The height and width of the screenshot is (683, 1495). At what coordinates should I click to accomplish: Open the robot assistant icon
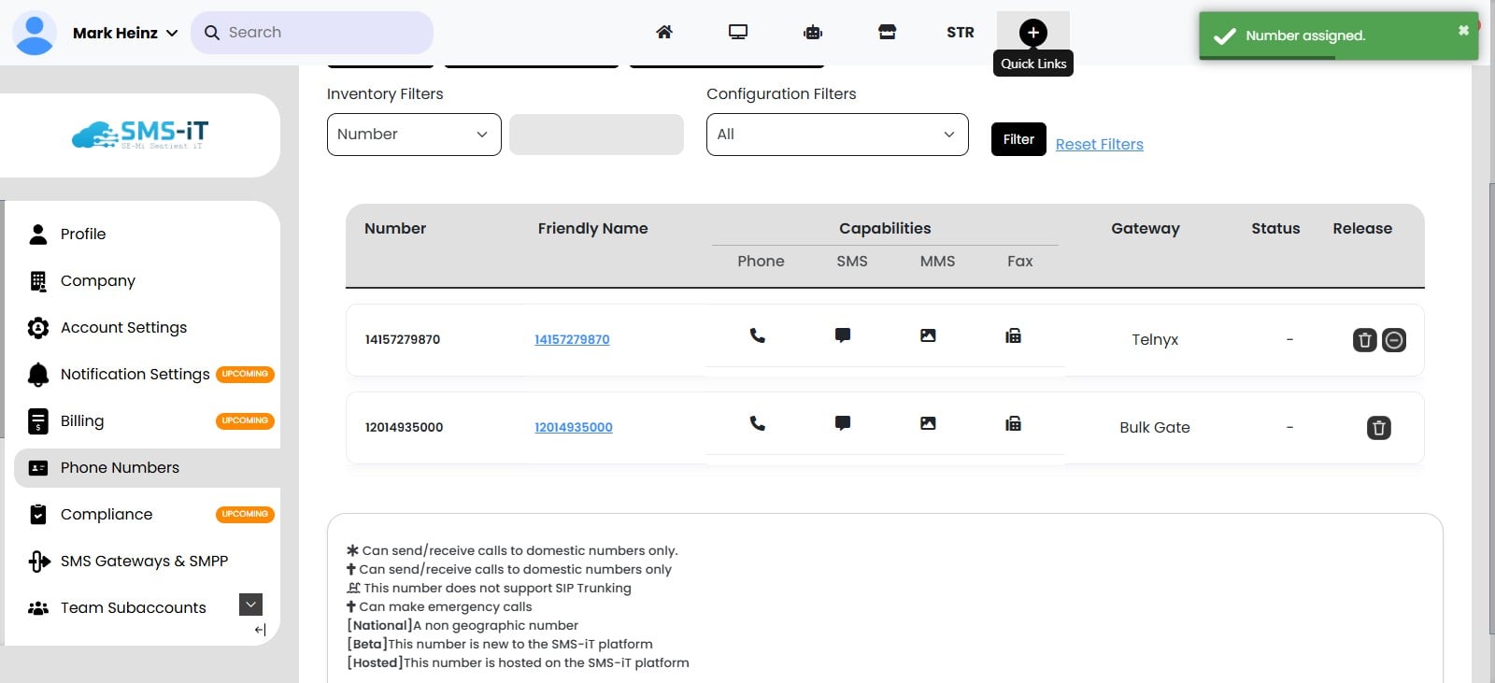pyautogui.click(x=813, y=32)
